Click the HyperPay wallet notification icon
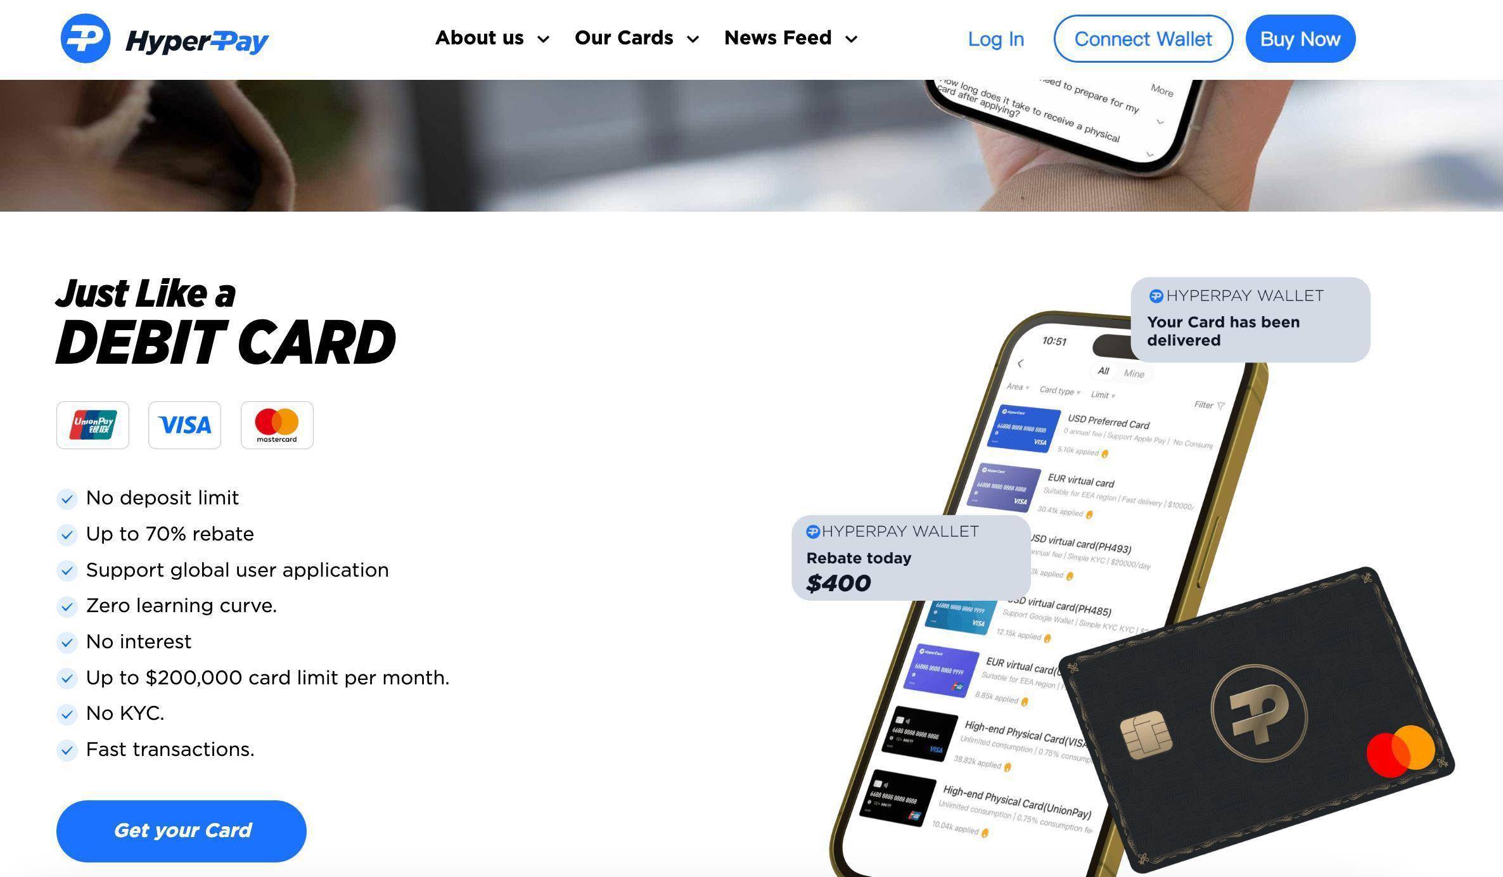Screen dimensions: 1503x877 coord(1155,295)
